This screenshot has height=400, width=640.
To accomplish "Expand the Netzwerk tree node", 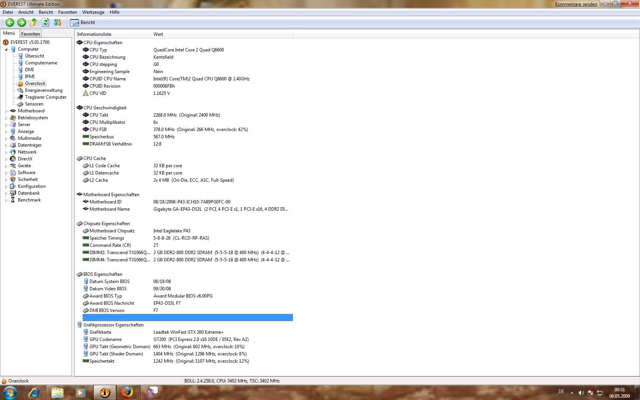I will pos(6,152).
